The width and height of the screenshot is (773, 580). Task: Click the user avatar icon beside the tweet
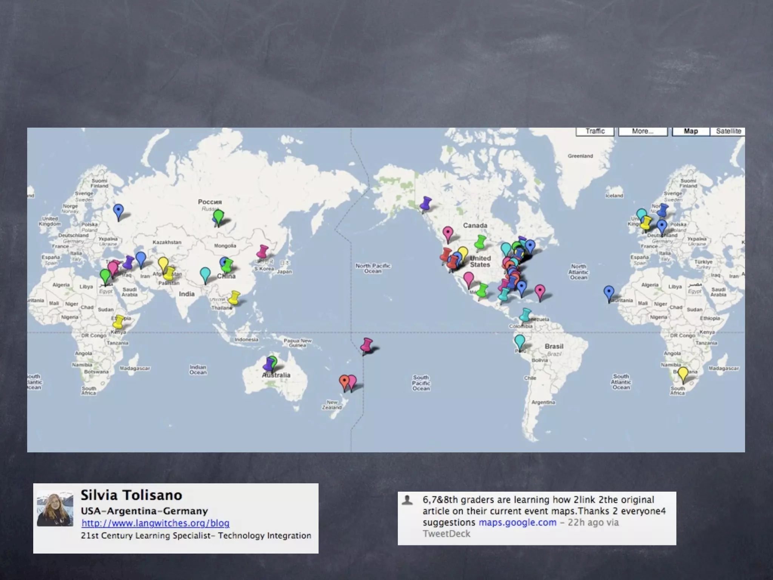[x=407, y=500]
